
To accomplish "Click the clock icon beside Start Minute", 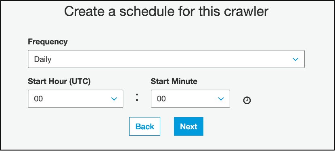I will [247, 100].
